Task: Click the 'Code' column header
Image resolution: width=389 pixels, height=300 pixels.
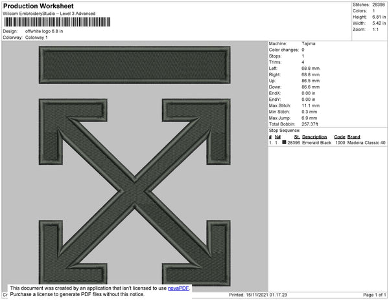Action: [340, 137]
